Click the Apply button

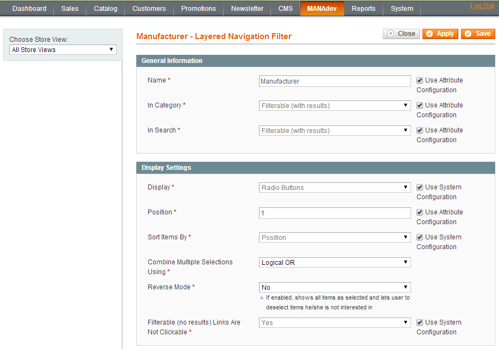click(440, 34)
